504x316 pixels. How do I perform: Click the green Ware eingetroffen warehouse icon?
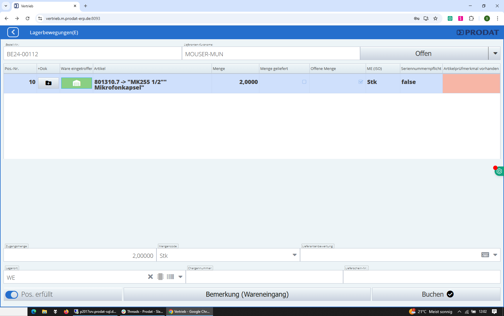pos(76,83)
